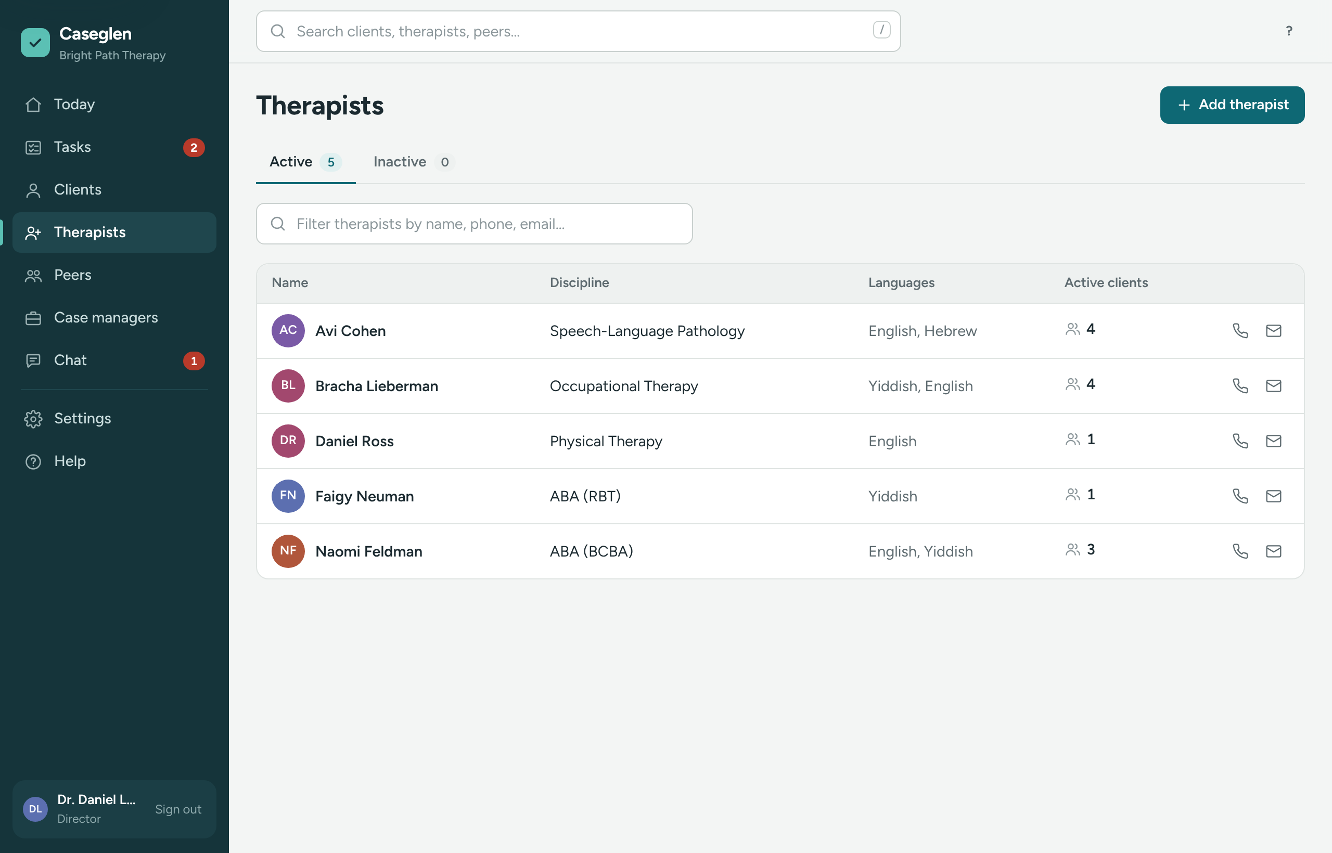The image size is (1332, 853).
Task: Click phone icon in Bracha Lieberman row
Action: [1240, 385]
